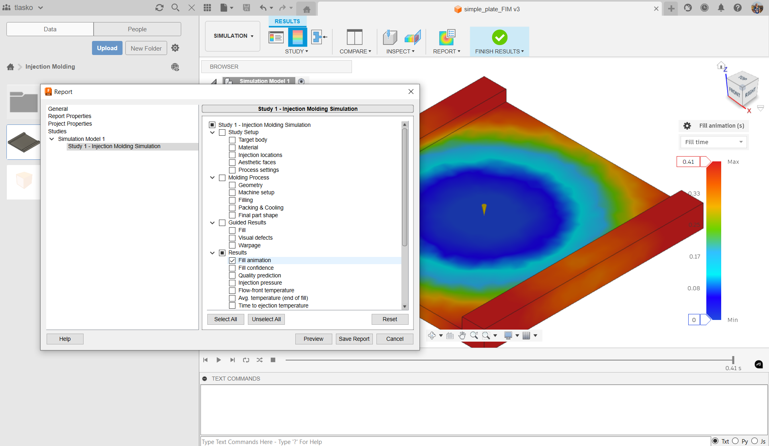Click Select All in the Report dialog
This screenshot has width=769, height=446.
225,319
